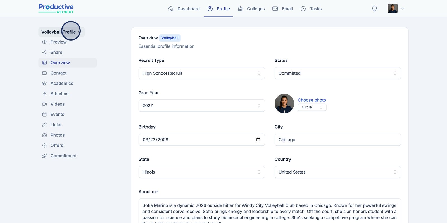
Task: Expand the Volleyball Profile switcher
Action: [x=61, y=32]
